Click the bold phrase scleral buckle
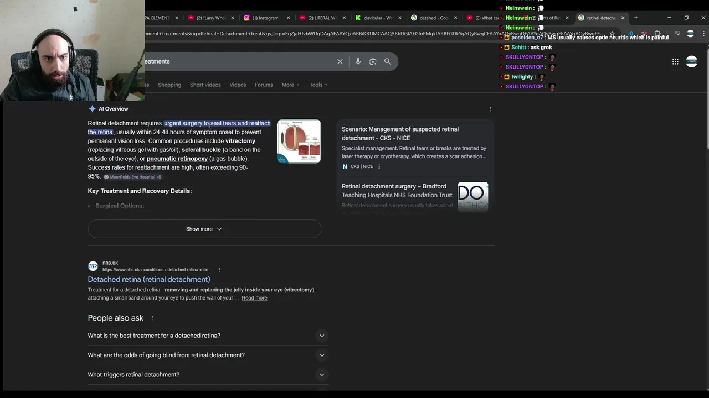 201,150
